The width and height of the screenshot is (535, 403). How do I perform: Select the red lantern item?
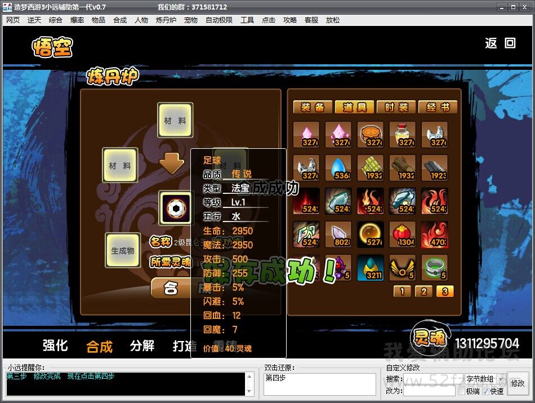402,234
